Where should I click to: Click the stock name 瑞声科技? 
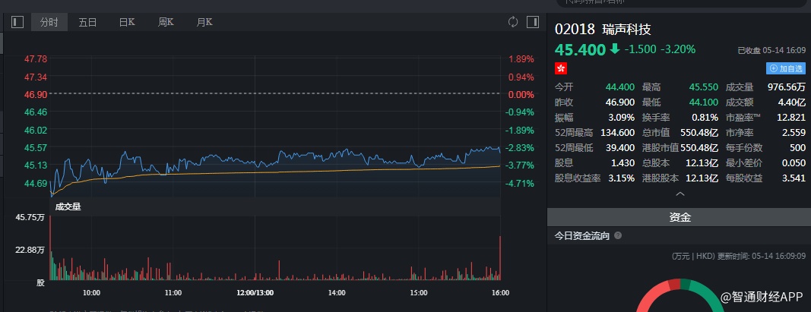626,30
